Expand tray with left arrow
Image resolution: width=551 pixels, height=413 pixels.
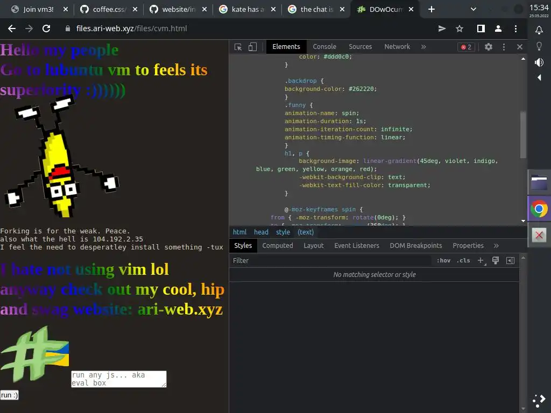coord(539,77)
